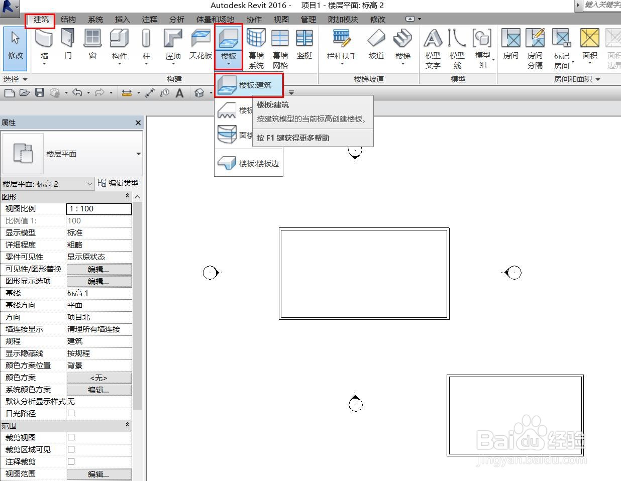This screenshot has height=481, width=621.
Task: Click the <无> button for 颜色方案
Action: [99, 378]
